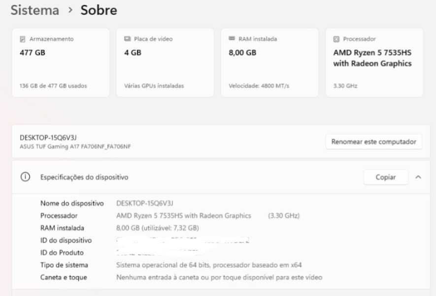Copy device specifications with Copiar button

[386, 177]
